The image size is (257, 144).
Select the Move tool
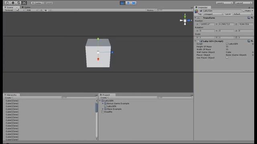coord(13,3)
